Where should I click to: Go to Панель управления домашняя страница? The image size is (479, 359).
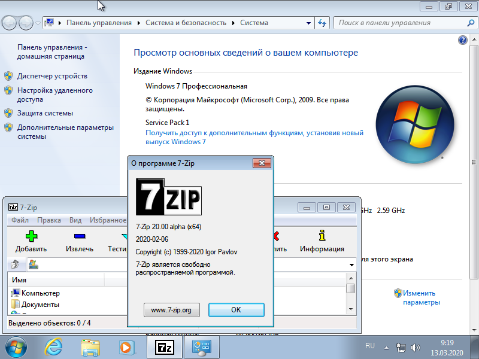click(x=52, y=51)
